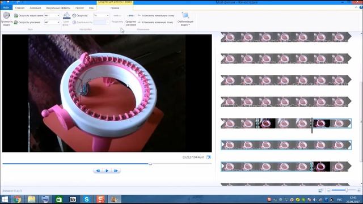Image resolution: width=363 pixels, height=204 pixels.
Task: Step to the previous frame
Action: click(x=98, y=171)
